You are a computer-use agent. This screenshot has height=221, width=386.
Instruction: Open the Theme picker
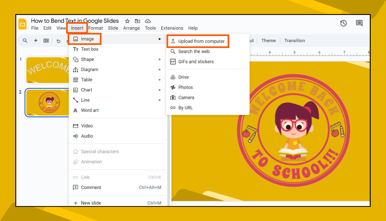268,40
